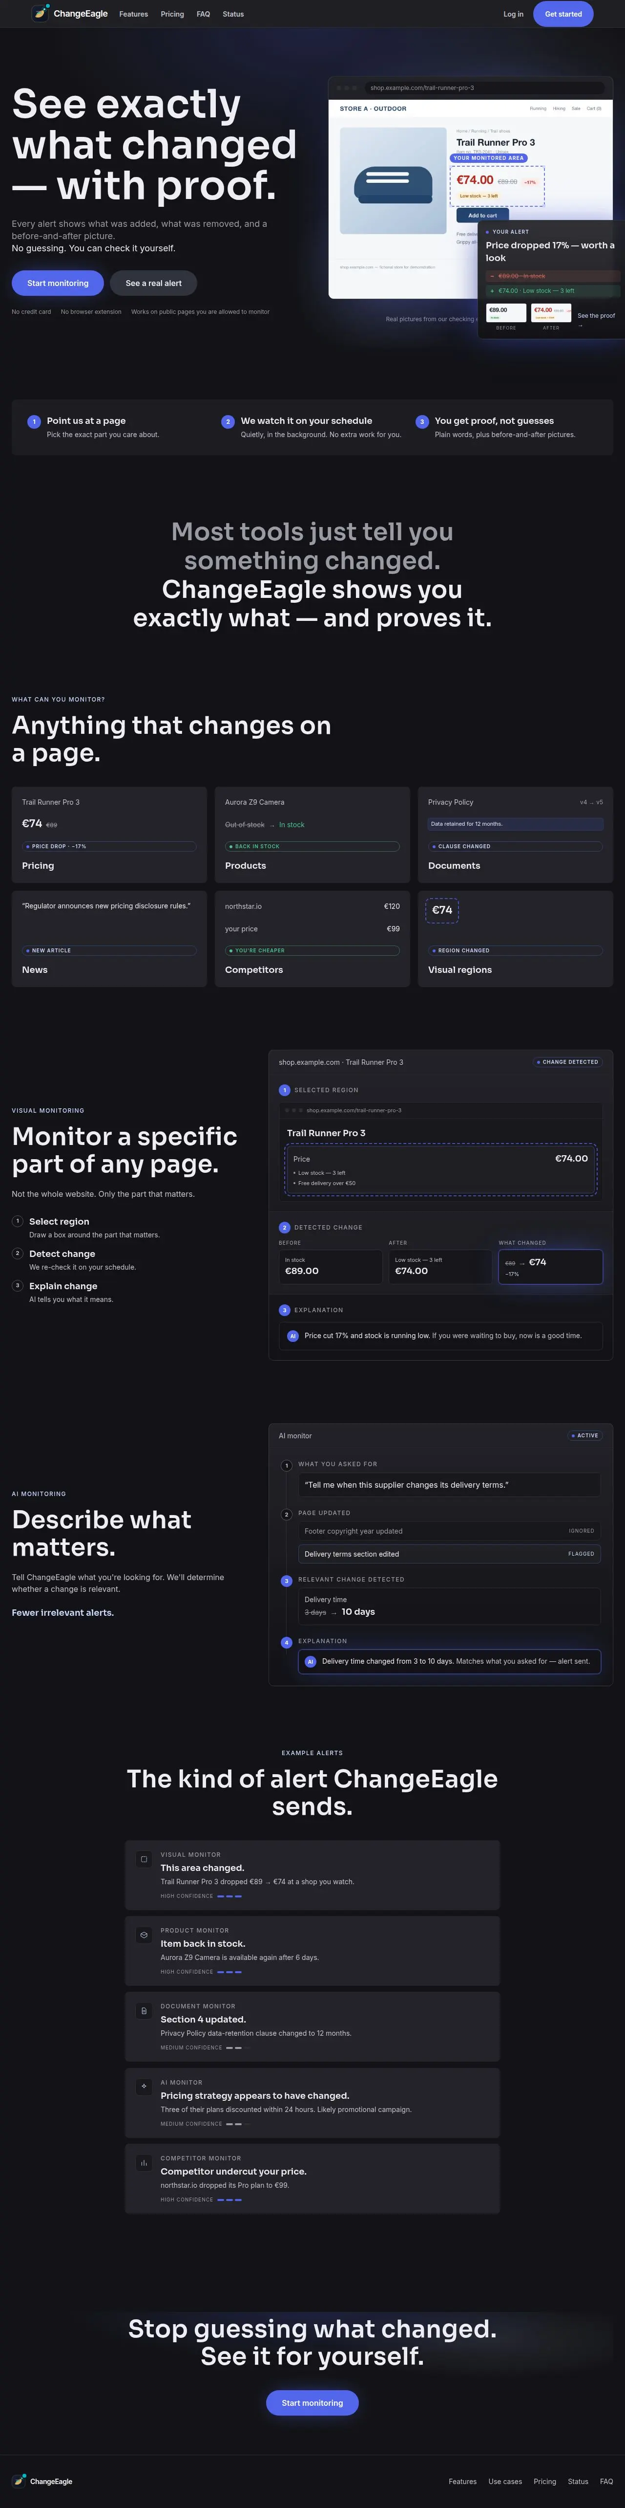Screen dimensions: 625x2508
Task: Click the BEFORE box showing €89.00
Action: point(331,1267)
